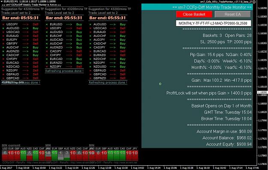Select the GBPJPY pair name
This screenshot has height=170, width=268.
click(12, 44)
